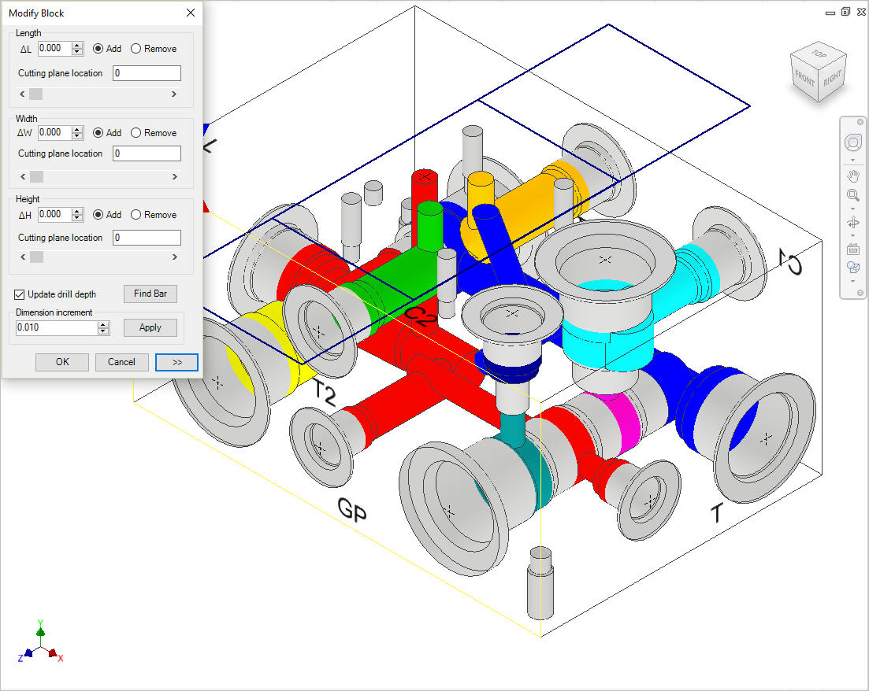Open dropdown arrow below the navigation wheel
Viewport: 869px width, 691px height.
point(852,159)
